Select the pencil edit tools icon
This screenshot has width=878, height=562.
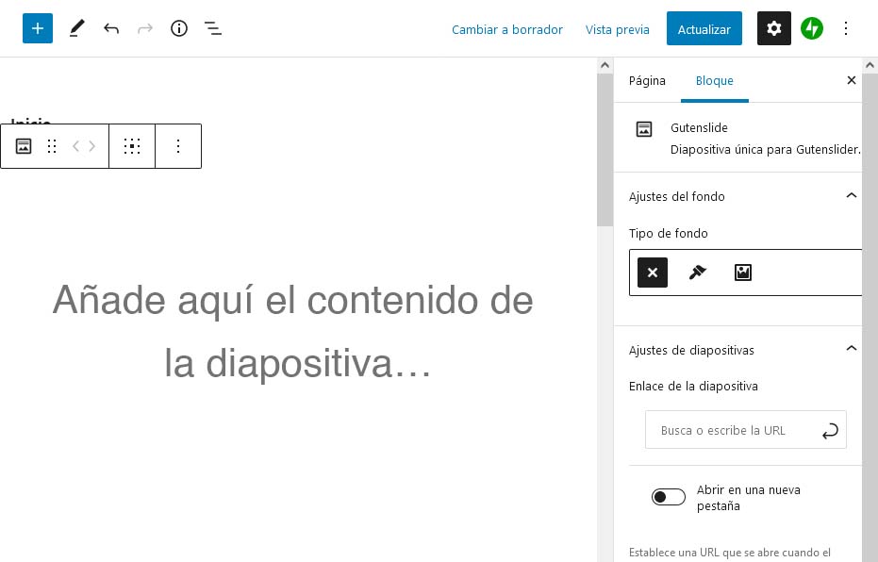pyautogui.click(x=76, y=28)
